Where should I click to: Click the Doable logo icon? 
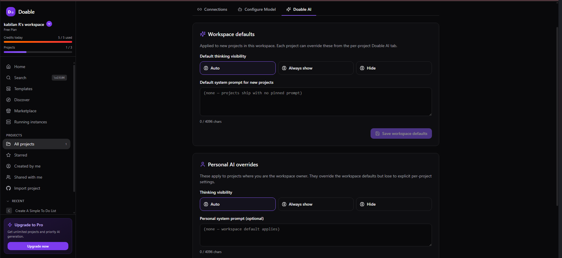11,12
